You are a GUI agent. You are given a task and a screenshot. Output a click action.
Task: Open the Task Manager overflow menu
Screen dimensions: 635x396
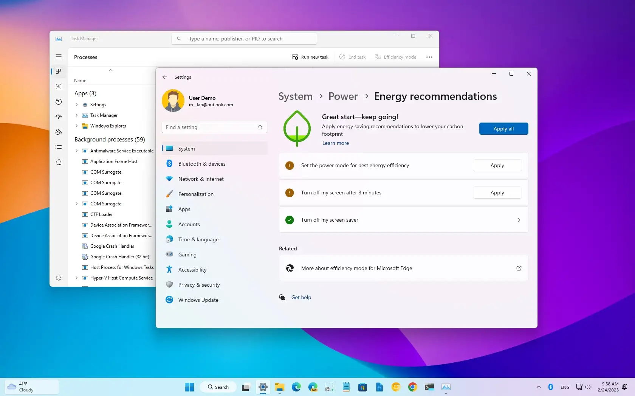429,57
